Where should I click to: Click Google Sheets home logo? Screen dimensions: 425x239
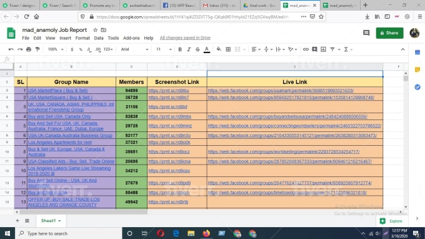(11, 33)
